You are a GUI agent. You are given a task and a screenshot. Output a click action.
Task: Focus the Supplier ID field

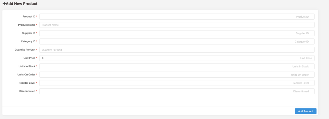[x=177, y=33]
